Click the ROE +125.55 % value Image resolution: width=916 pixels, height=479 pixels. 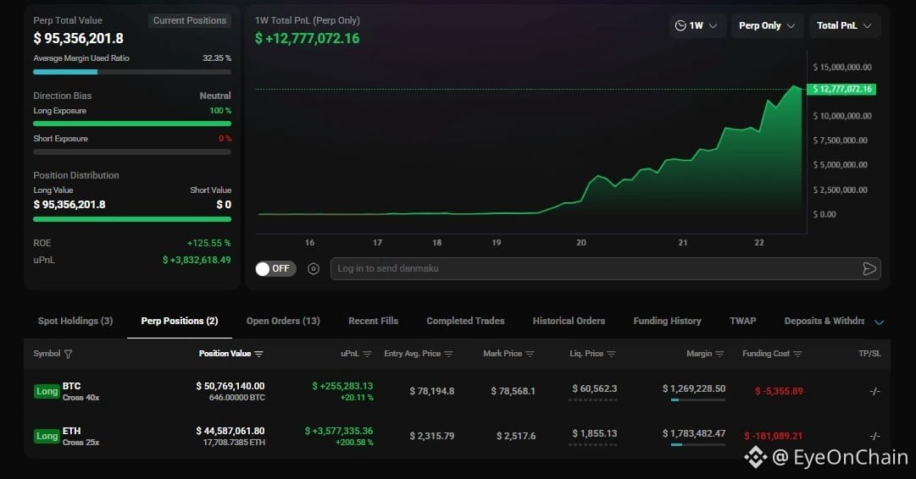tap(208, 243)
